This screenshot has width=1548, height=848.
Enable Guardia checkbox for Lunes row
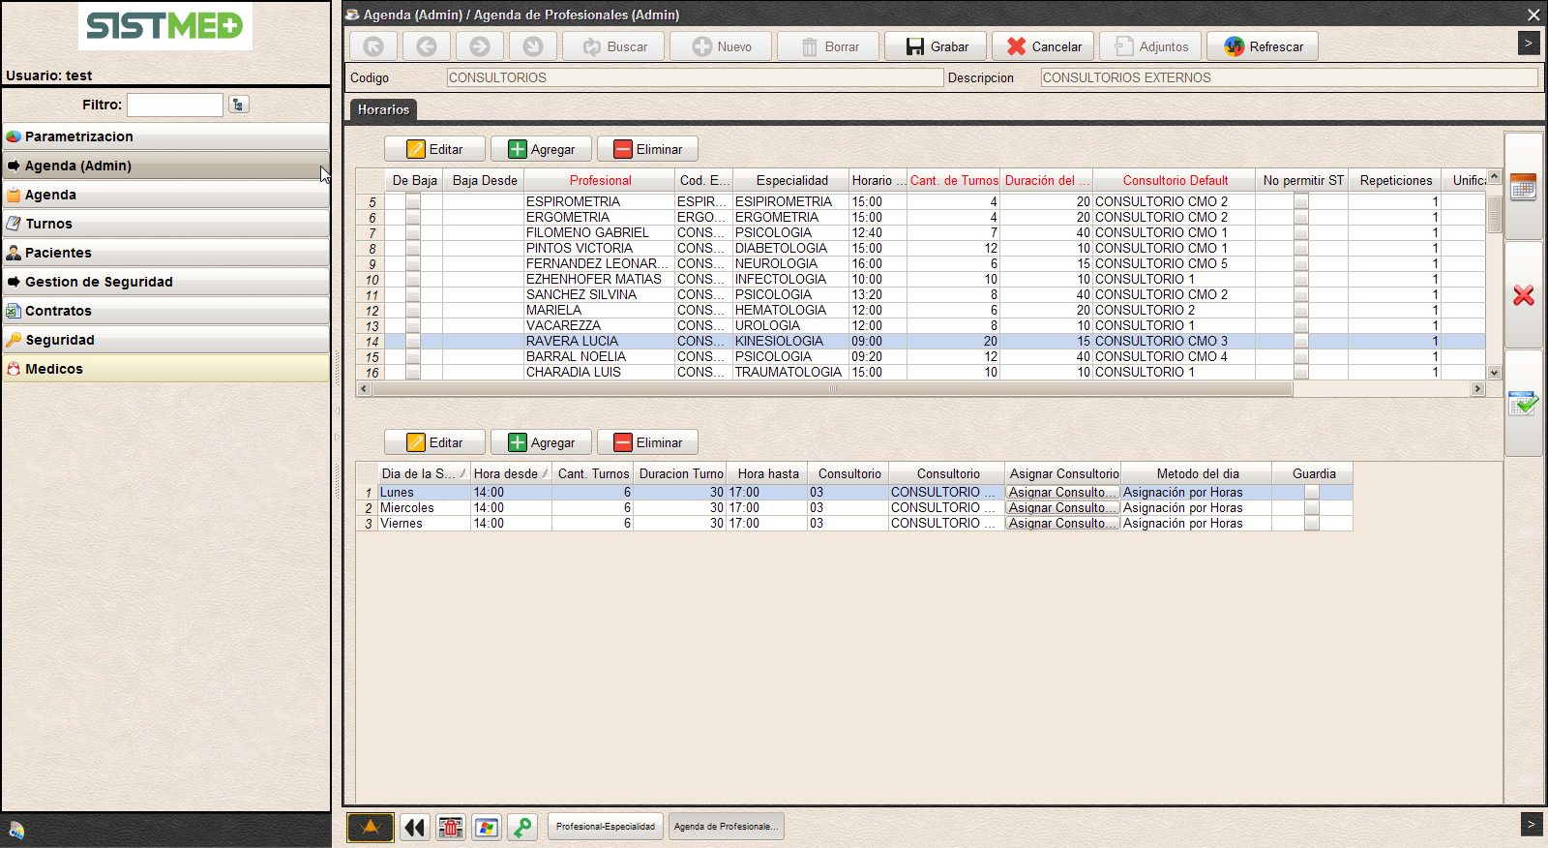(x=1312, y=493)
